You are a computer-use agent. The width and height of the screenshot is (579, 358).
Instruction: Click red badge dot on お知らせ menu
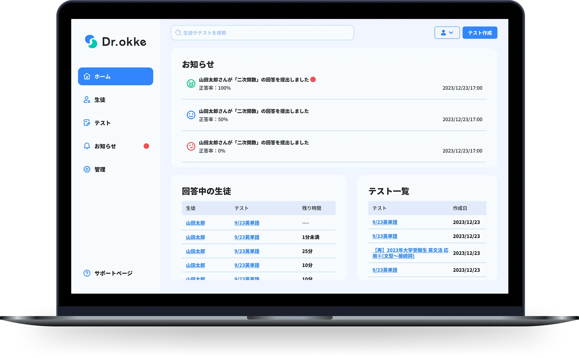tap(146, 146)
